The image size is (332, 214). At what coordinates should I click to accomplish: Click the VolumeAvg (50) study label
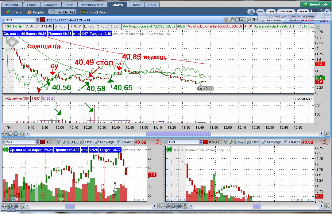click(17, 98)
